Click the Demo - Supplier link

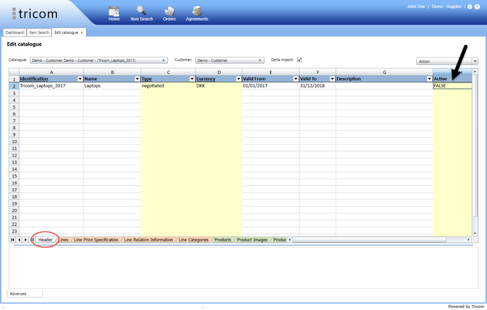(447, 6)
